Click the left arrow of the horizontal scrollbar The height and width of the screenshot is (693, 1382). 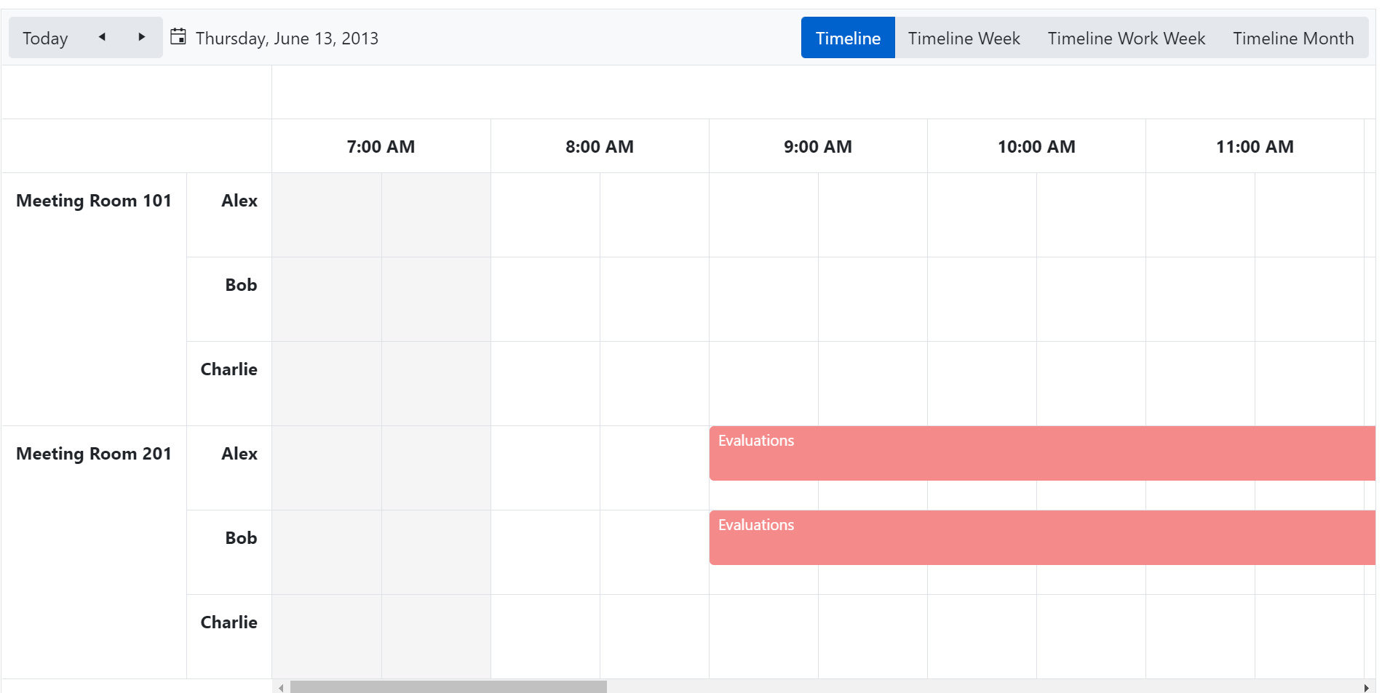pyautogui.click(x=280, y=686)
